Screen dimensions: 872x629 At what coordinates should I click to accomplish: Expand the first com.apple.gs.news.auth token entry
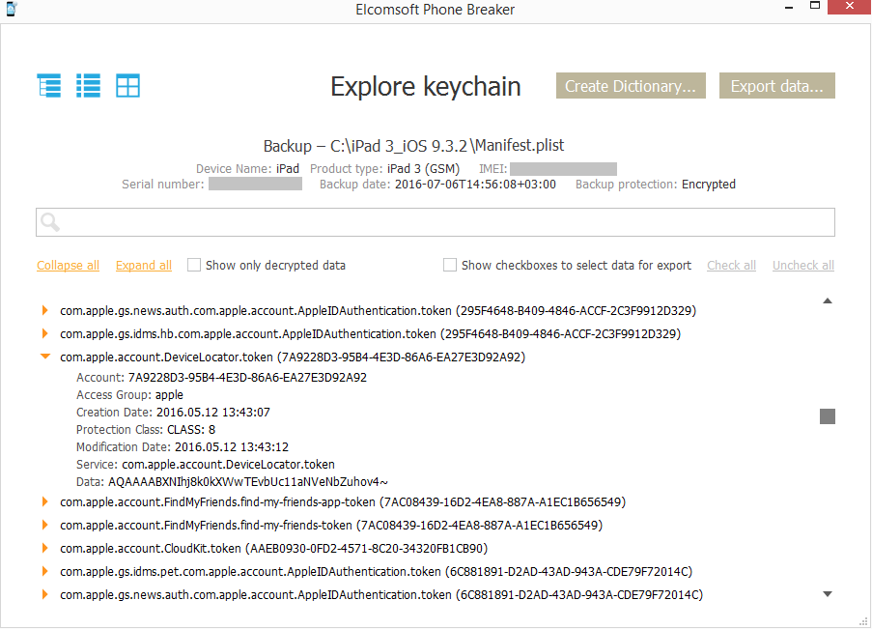click(x=44, y=310)
